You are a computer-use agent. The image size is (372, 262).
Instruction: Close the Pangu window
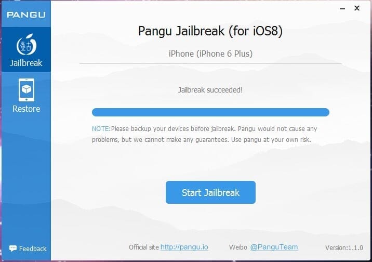[x=356, y=8]
